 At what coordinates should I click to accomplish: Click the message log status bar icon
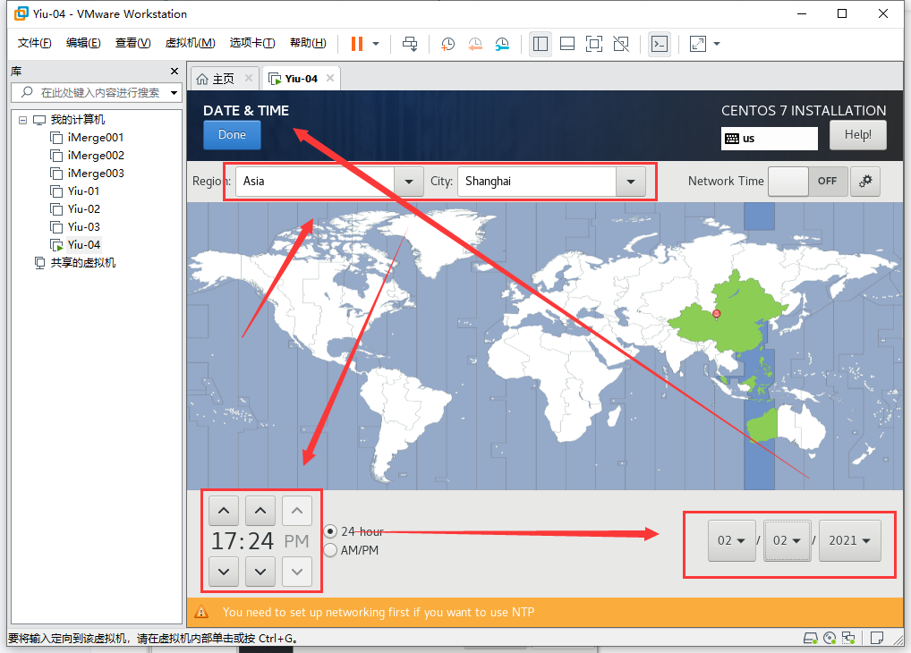coord(877,639)
